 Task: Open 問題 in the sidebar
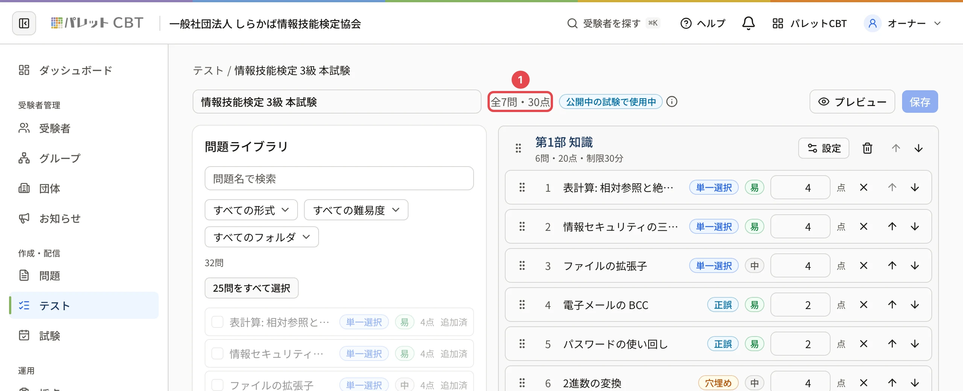point(84,276)
